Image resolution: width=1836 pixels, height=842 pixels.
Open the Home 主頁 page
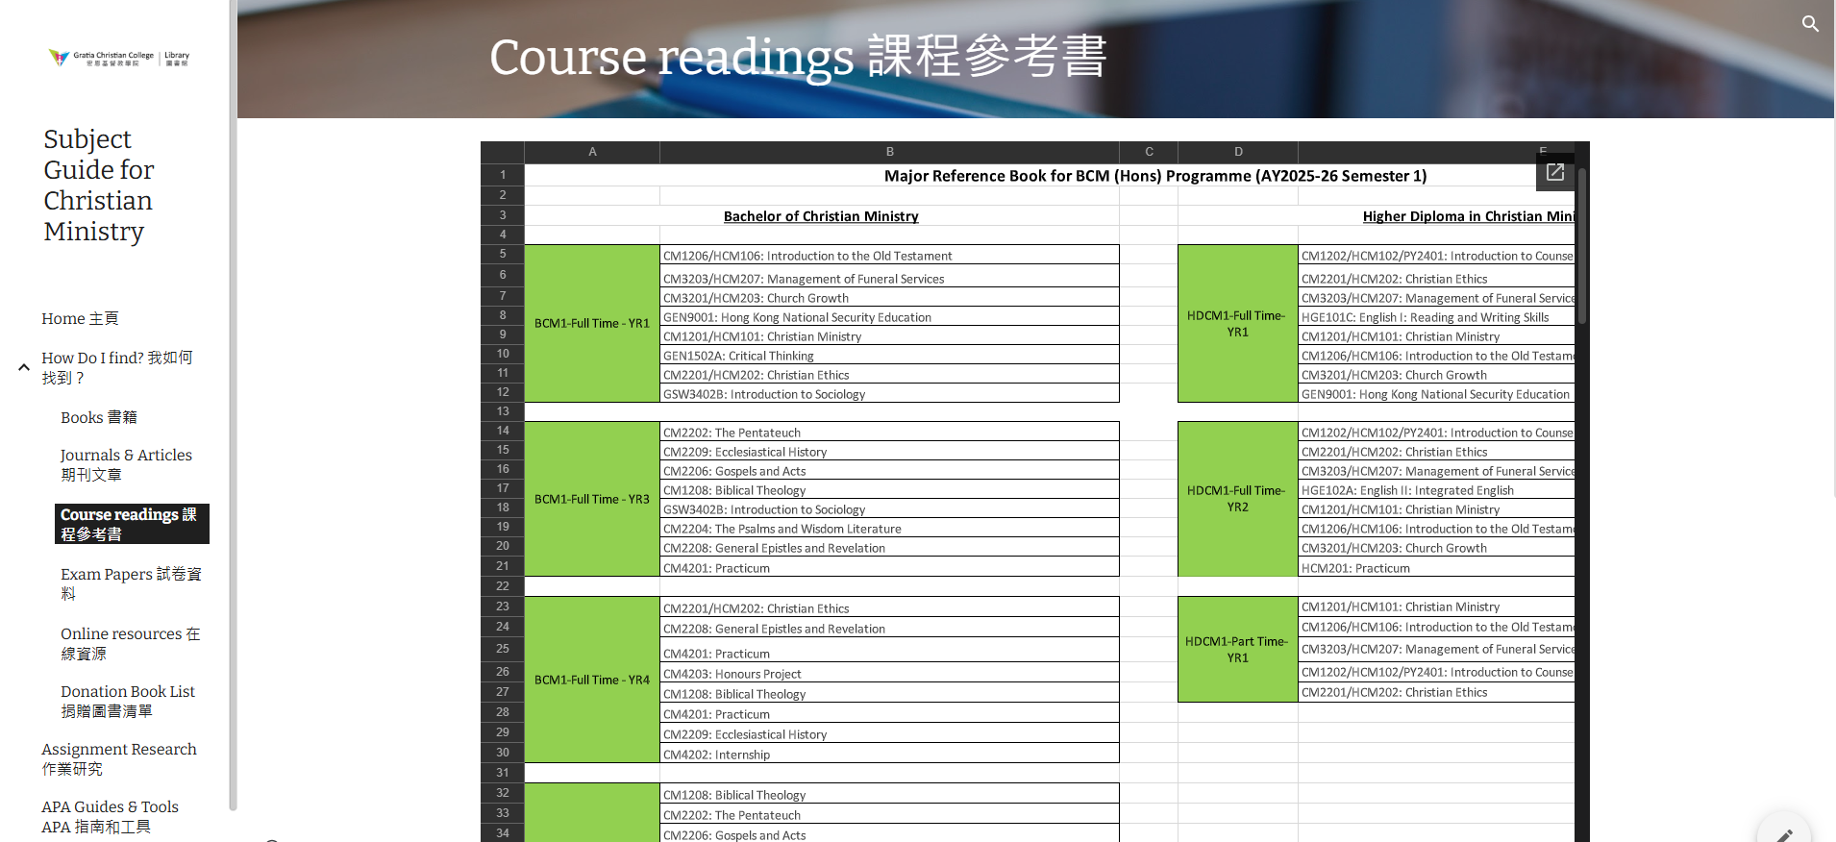click(80, 318)
